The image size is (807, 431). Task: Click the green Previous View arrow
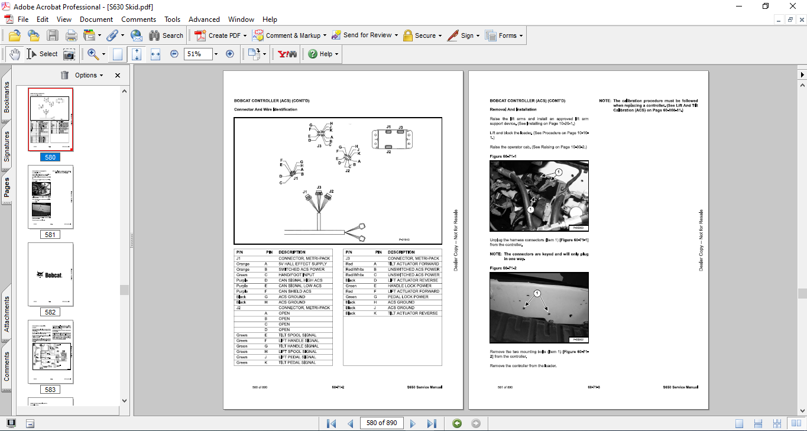(x=456, y=423)
